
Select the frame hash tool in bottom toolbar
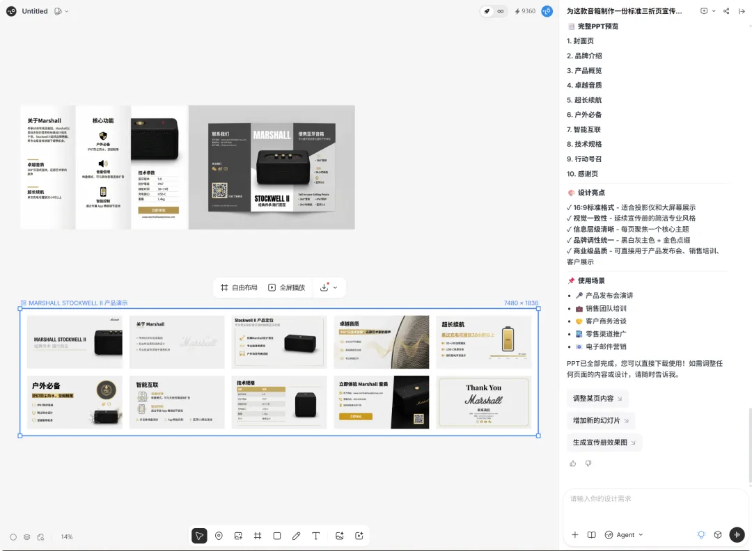[x=258, y=536]
